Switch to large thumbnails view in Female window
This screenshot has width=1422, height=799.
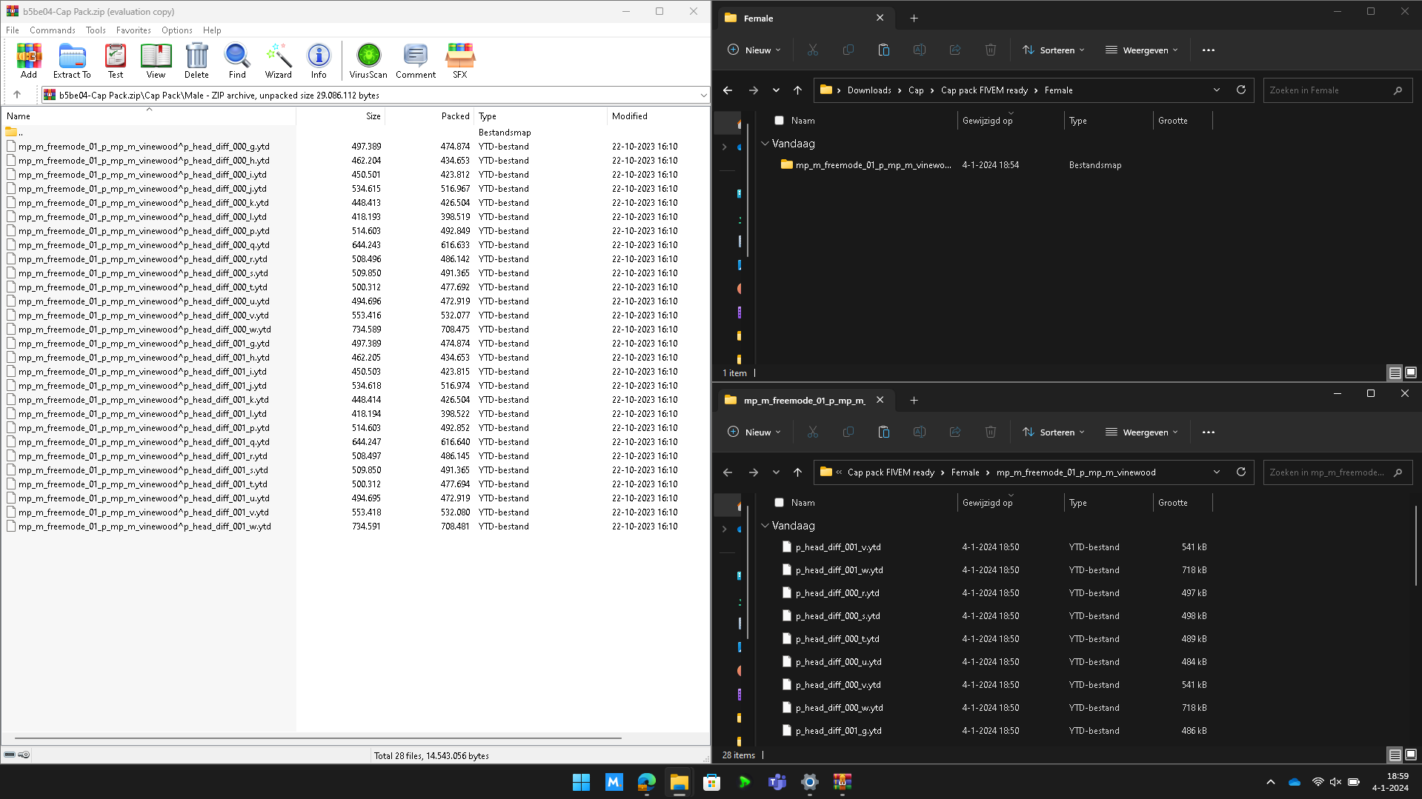click(1411, 372)
